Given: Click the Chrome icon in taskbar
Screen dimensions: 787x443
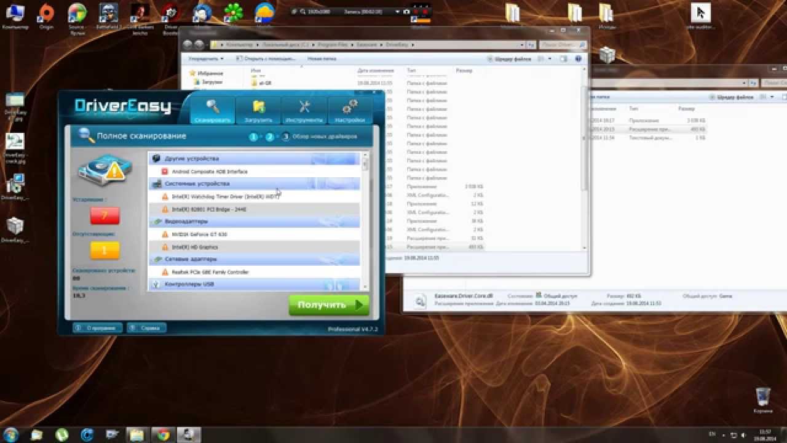Looking at the screenshot, I should tap(163, 434).
